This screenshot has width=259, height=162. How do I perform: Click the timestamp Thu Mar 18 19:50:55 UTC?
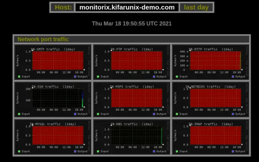click(x=132, y=23)
